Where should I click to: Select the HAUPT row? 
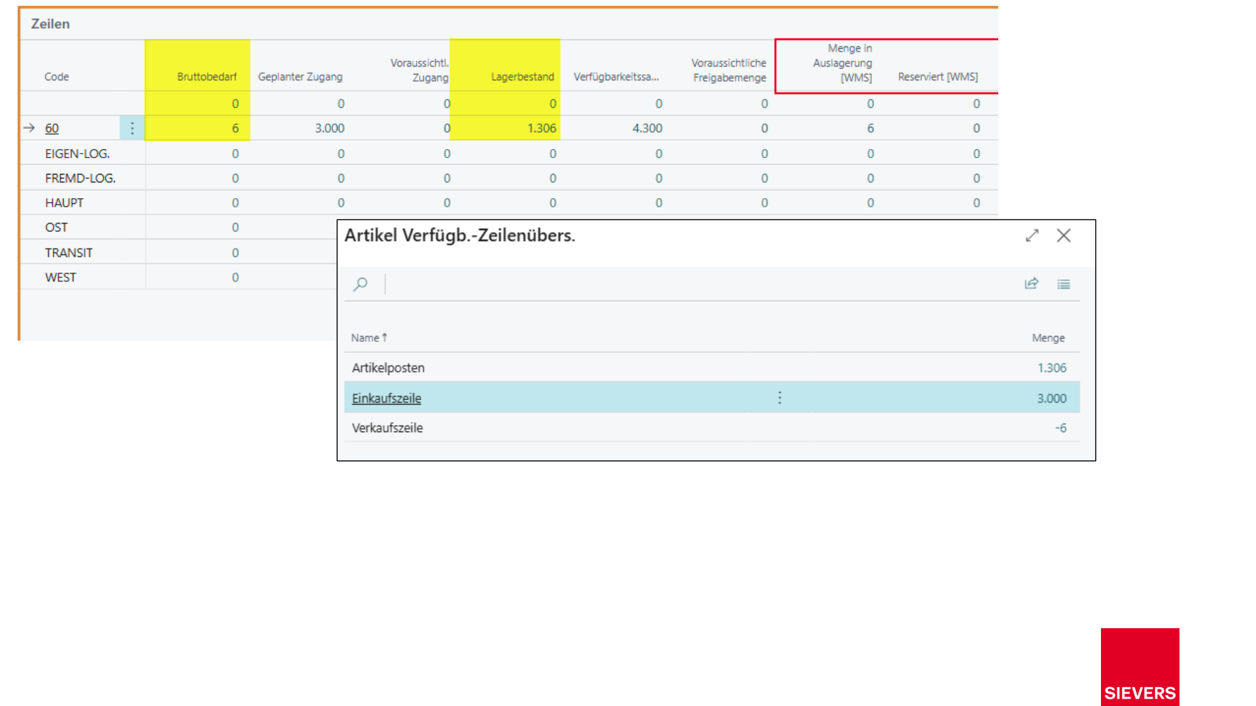pos(509,203)
